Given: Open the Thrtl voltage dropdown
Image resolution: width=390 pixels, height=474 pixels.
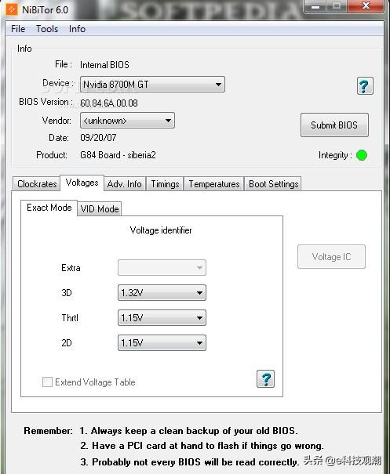Looking at the screenshot, I should [162, 318].
